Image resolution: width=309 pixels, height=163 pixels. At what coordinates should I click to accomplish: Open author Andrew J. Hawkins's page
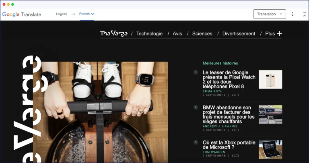[220, 126]
